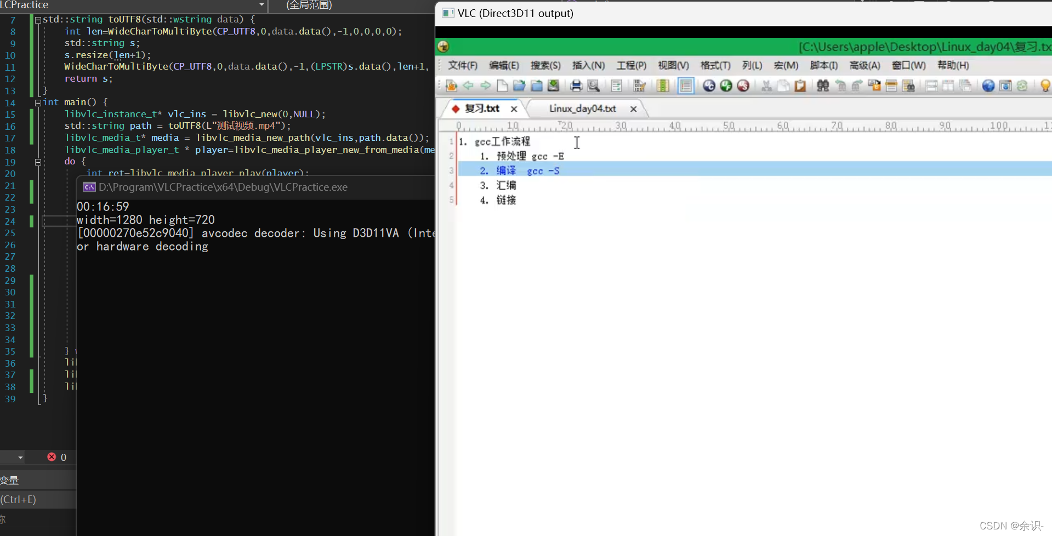This screenshot has height=536, width=1052.
Task: Open a file using the blue folder icon
Action: click(519, 85)
